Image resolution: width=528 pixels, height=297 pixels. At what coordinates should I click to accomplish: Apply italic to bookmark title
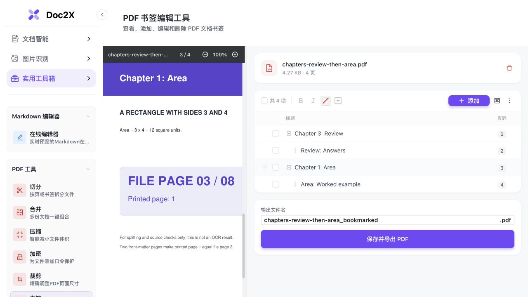click(x=313, y=101)
